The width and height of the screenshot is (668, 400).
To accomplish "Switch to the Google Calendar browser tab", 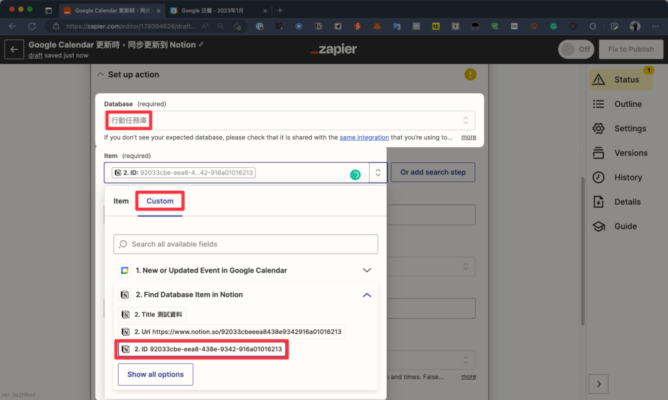I will click(x=112, y=10).
